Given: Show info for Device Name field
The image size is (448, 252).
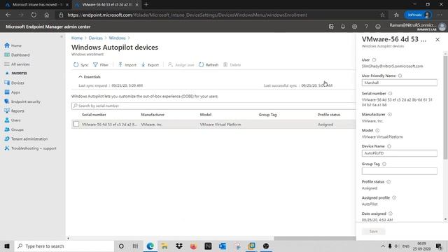Looking at the screenshot, I should (389, 146).
